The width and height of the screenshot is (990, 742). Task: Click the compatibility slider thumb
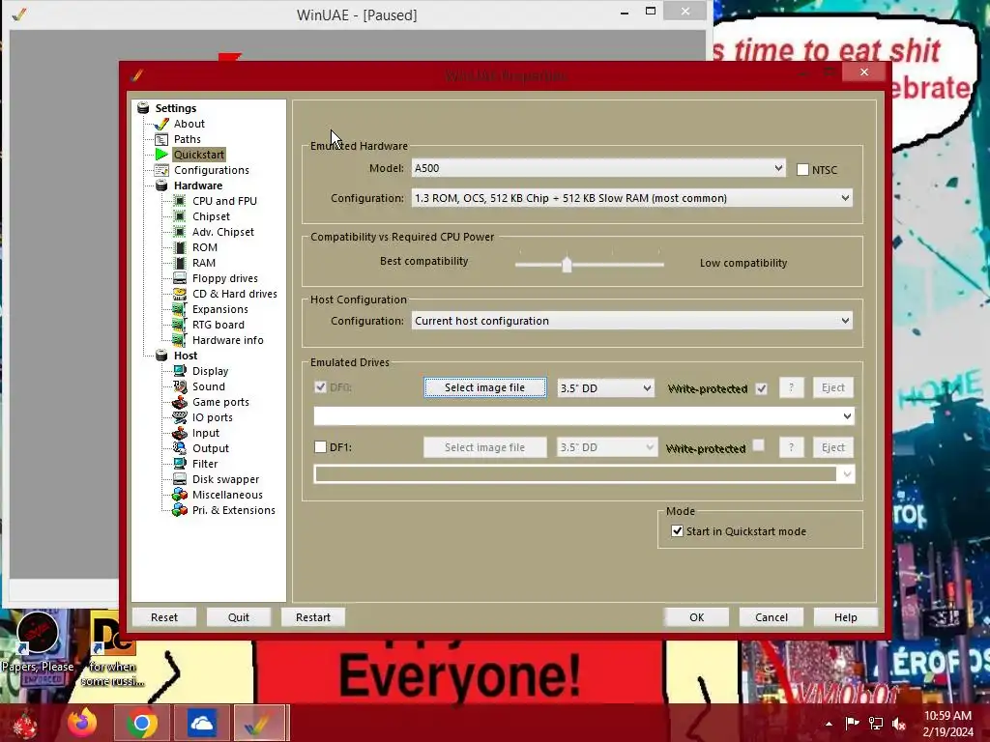567,265
